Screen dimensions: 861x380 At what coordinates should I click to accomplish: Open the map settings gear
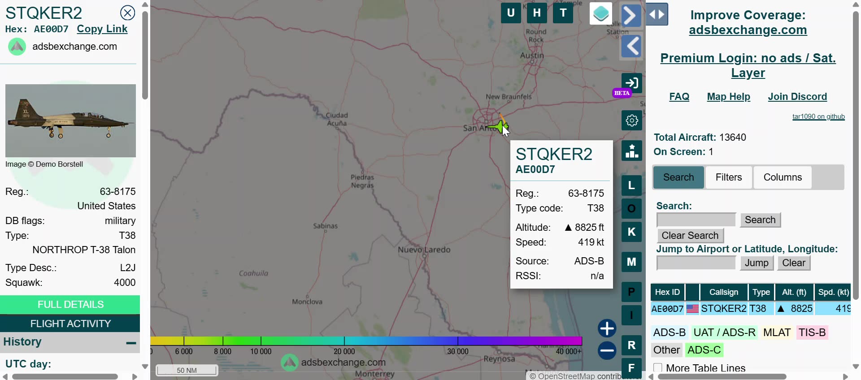(x=631, y=121)
